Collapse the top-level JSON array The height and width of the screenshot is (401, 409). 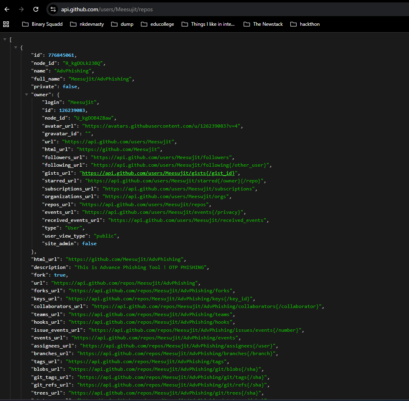pyautogui.click(x=5, y=39)
